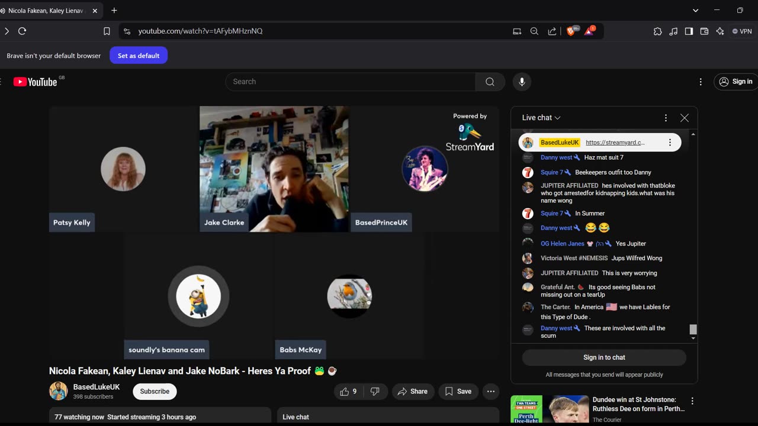
Task: Click Grateful Ant's message about Babs
Action: pos(598,291)
